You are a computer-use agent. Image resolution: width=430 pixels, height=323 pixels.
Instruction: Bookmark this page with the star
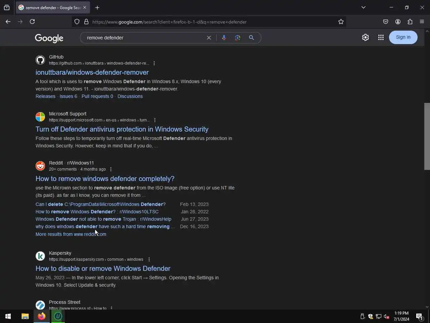click(341, 22)
